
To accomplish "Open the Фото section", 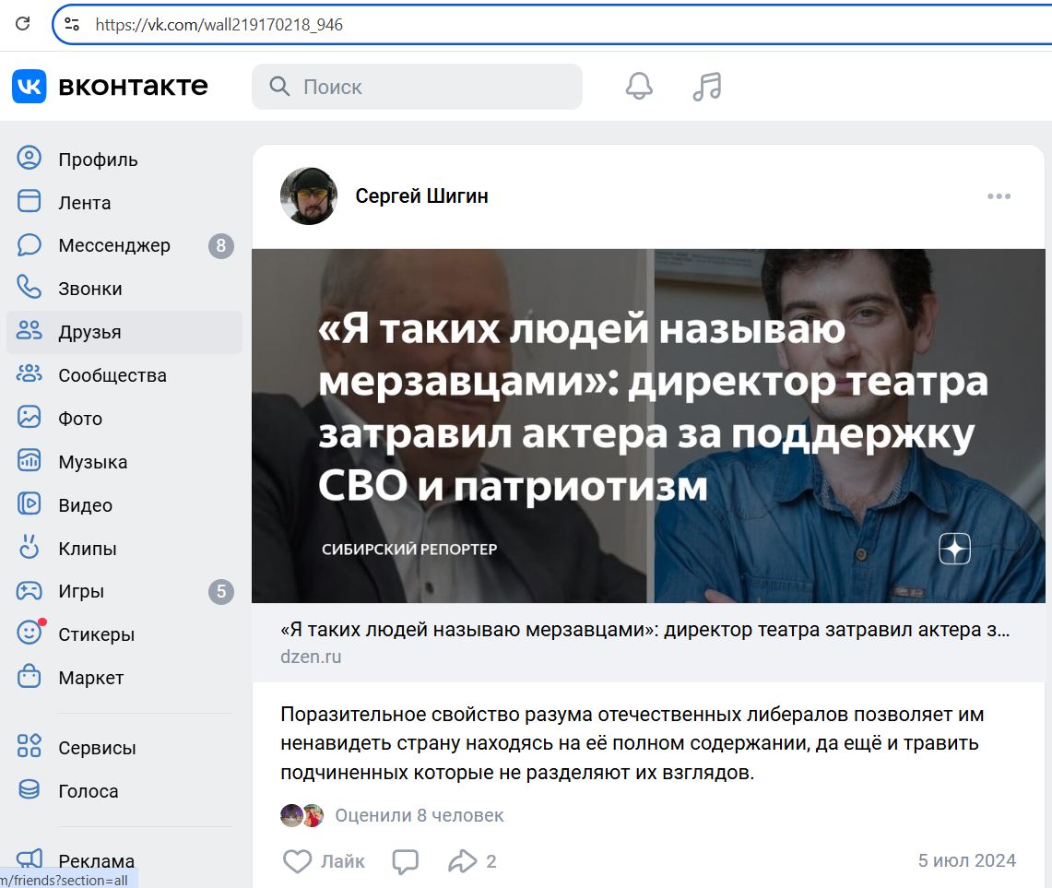I will [x=81, y=418].
